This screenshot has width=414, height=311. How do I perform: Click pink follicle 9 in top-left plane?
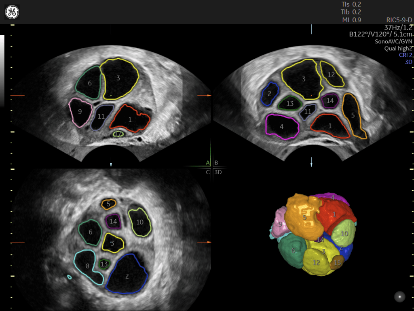(x=79, y=112)
